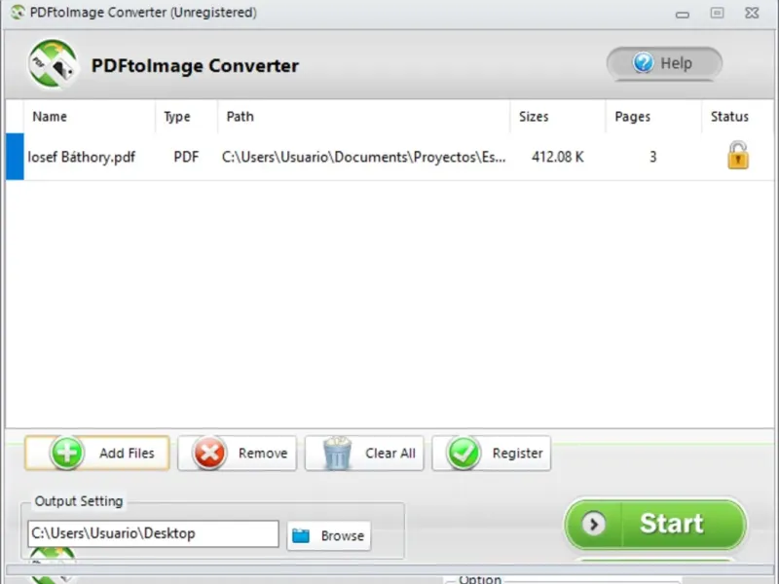Screen dimensions: 779x584
Task: Maximize the PDFtoImage Converter window
Action: (717, 13)
